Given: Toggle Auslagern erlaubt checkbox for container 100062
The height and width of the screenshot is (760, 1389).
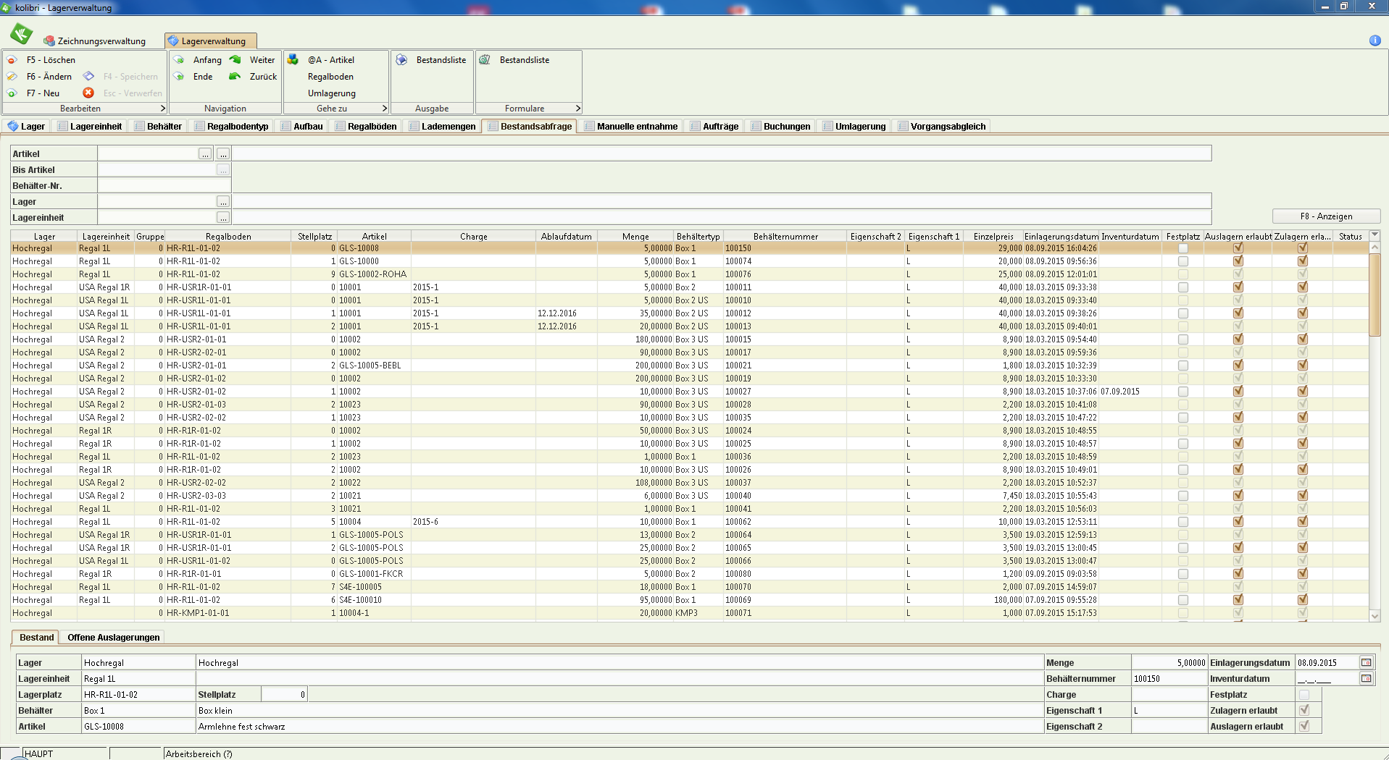Looking at the screenshot, I should [1238, 522].
